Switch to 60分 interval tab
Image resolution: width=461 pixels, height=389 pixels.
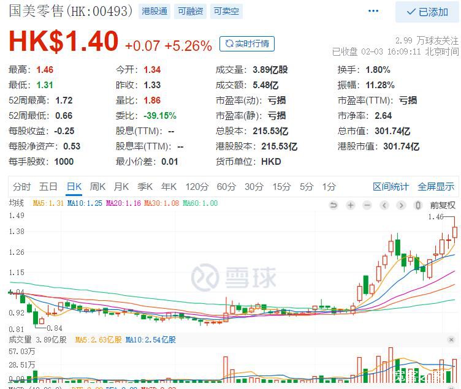click(226, 187)
